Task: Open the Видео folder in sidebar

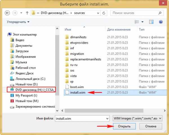Action: click(17, 40)
